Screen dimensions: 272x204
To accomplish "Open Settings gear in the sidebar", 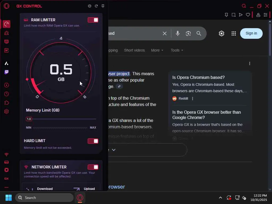I will (6, 111).
